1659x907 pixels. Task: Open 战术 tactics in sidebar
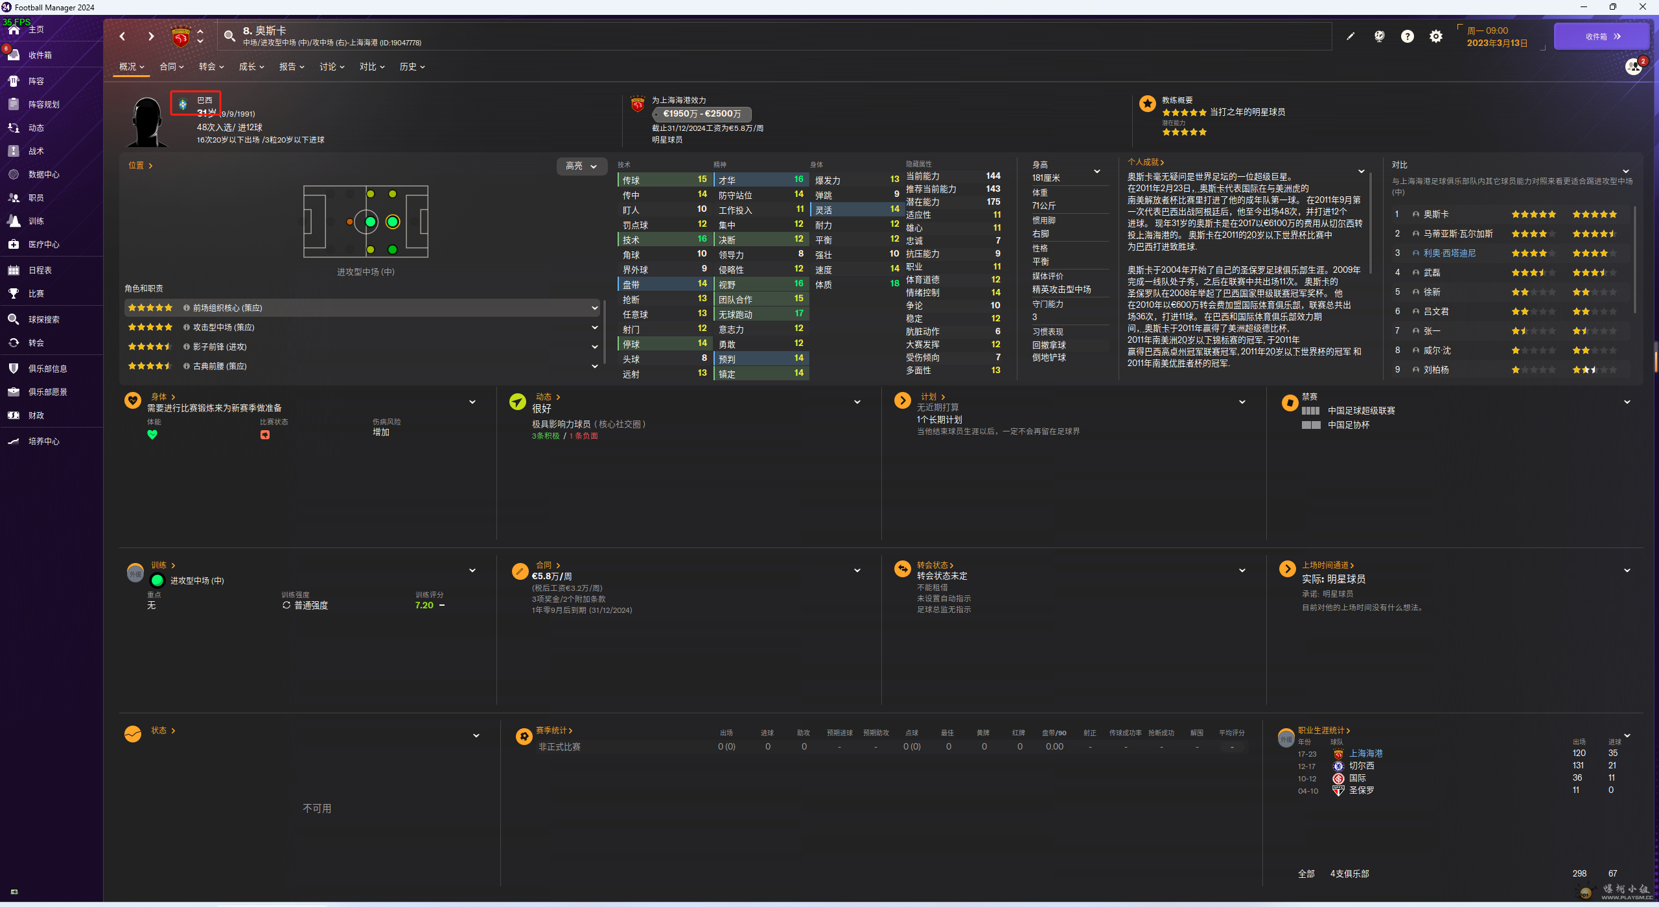pyautogui.click(x=36, y=151)
